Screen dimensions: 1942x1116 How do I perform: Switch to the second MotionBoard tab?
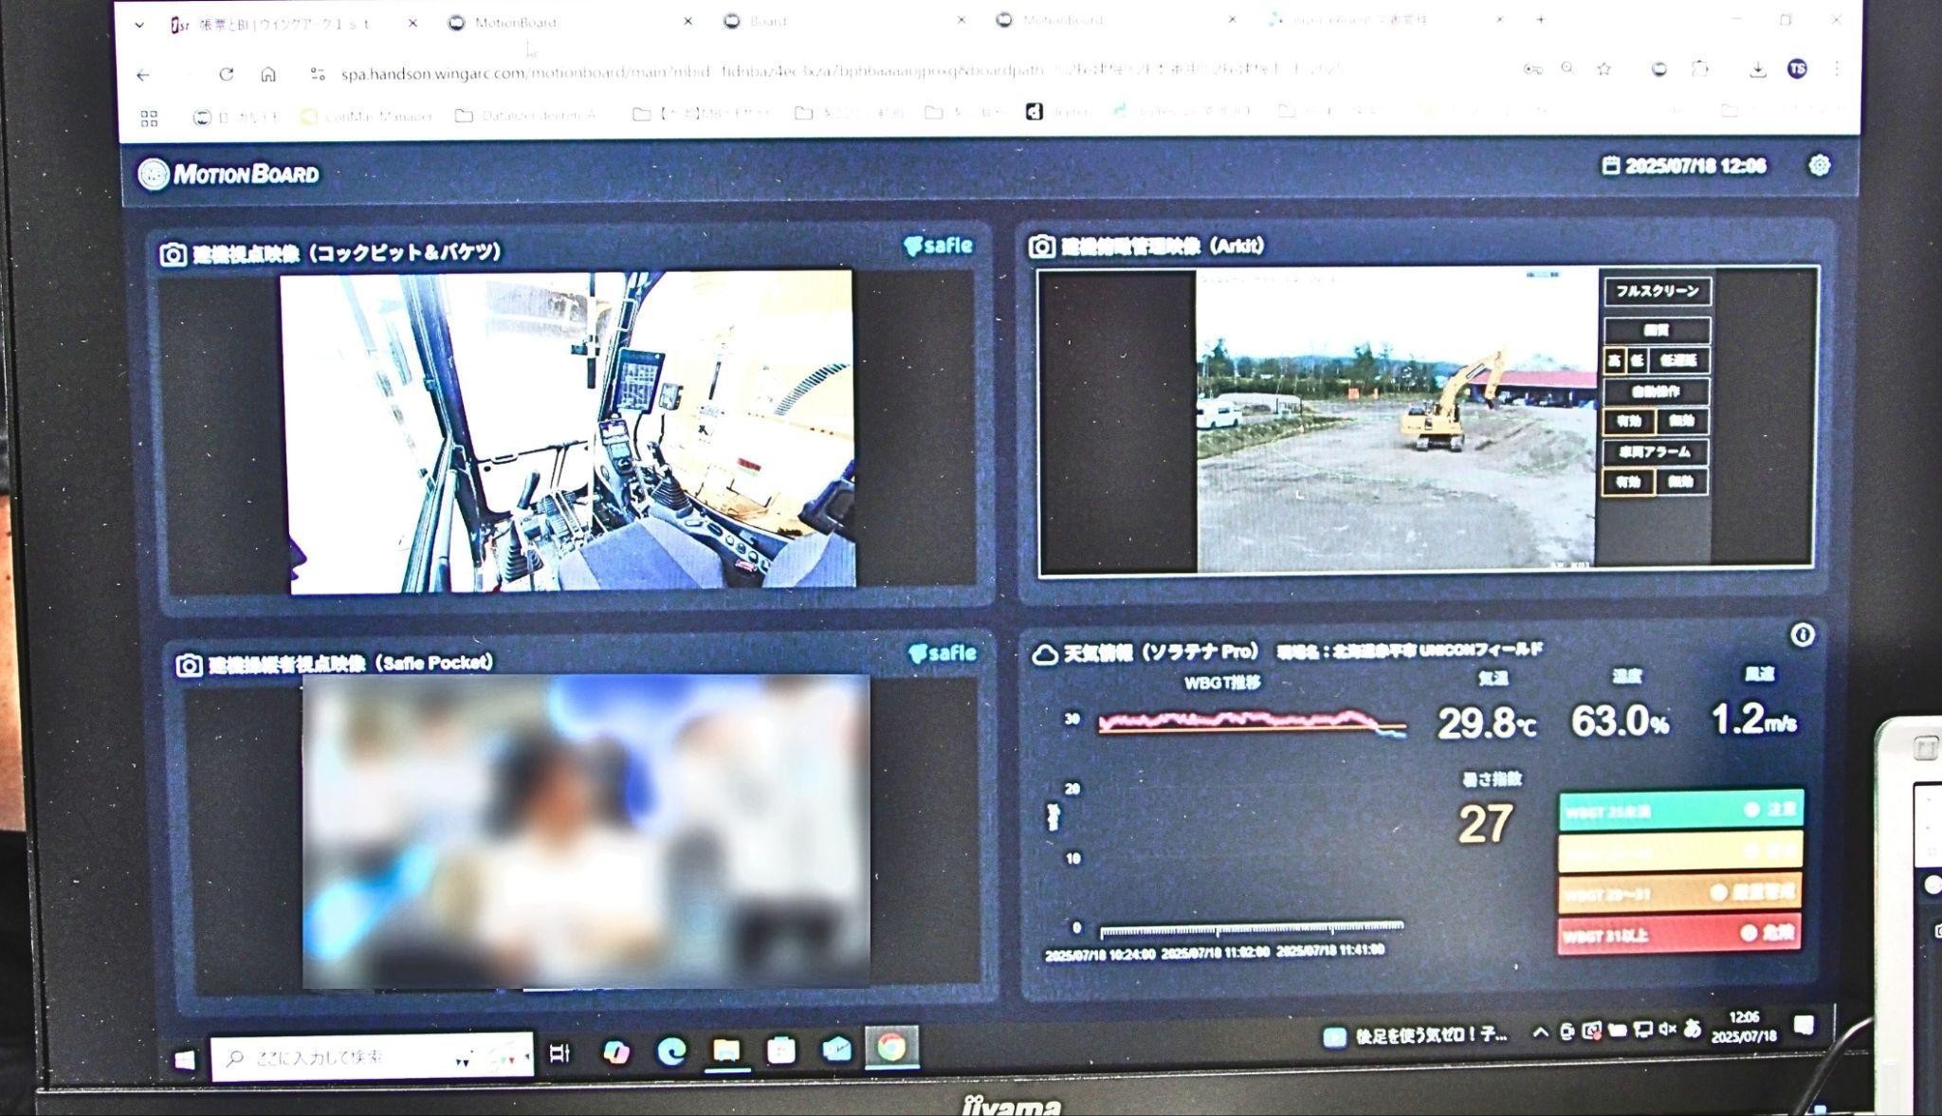click(x=1062, y=20)
